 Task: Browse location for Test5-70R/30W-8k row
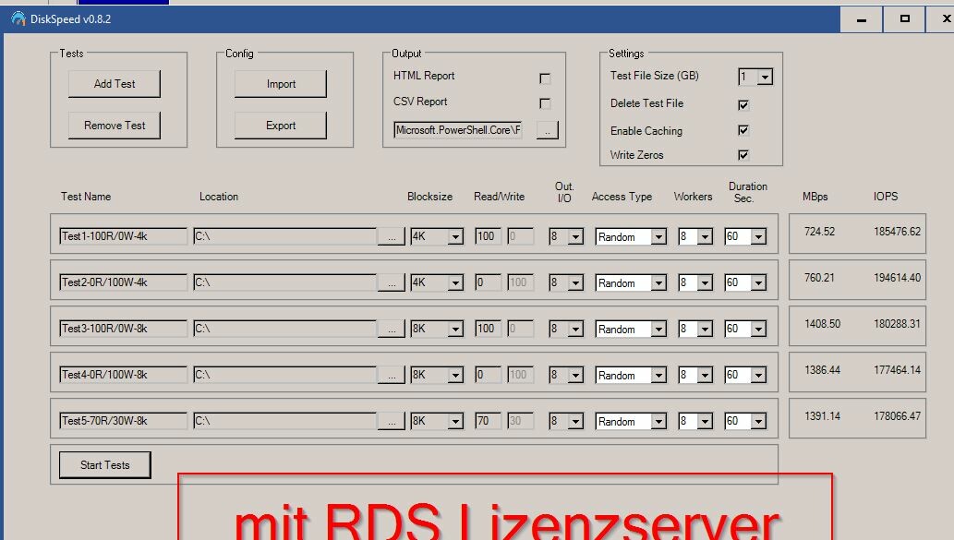click(x=392, y=422)
